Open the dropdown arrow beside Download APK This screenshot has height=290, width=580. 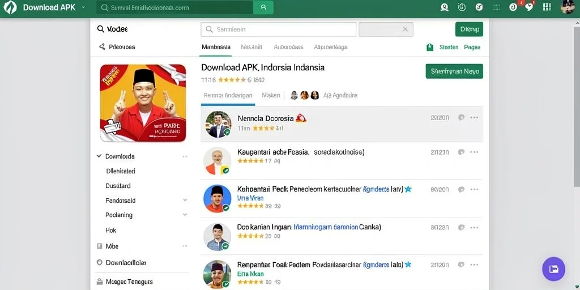[x=83, y=7]
